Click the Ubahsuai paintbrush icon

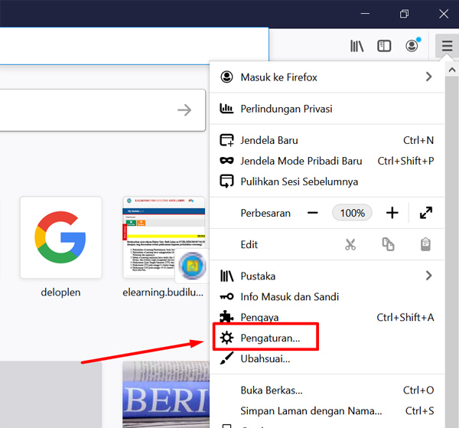[x=226, y=358]
